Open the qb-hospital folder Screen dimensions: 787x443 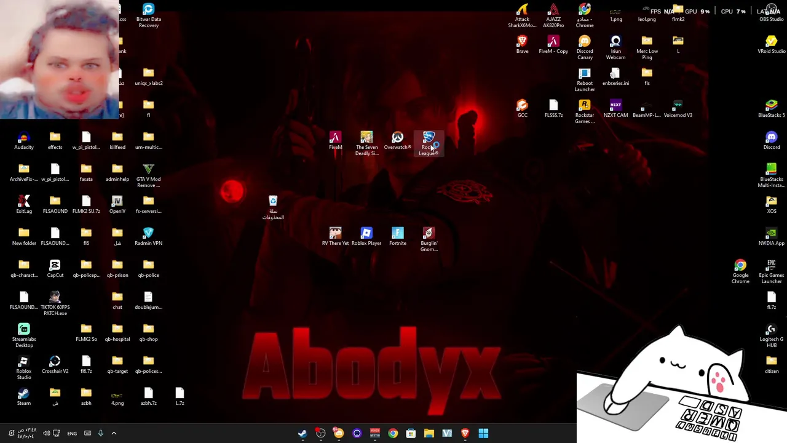[117, 332]
